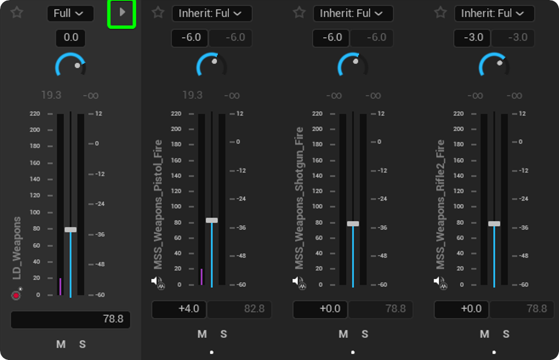This screenshot has height=360, width=559.
Task: Mute the MSS_Weapons_Pistol_Fire strip
Action: 202,334
